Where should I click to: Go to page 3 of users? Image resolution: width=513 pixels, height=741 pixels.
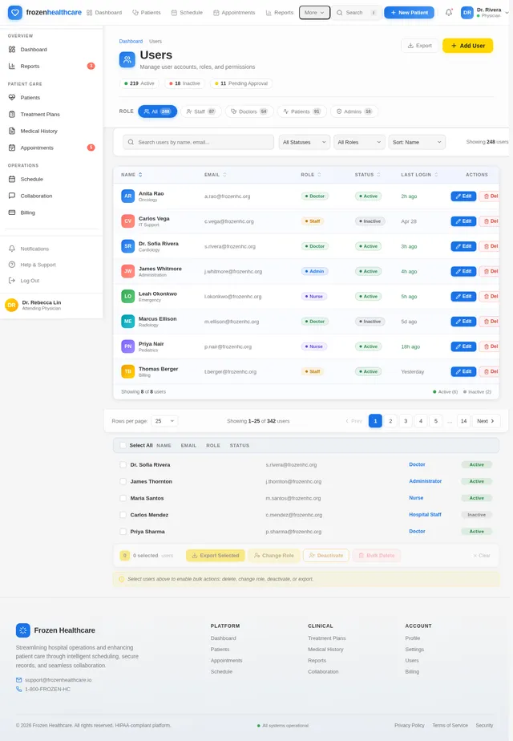406,421
